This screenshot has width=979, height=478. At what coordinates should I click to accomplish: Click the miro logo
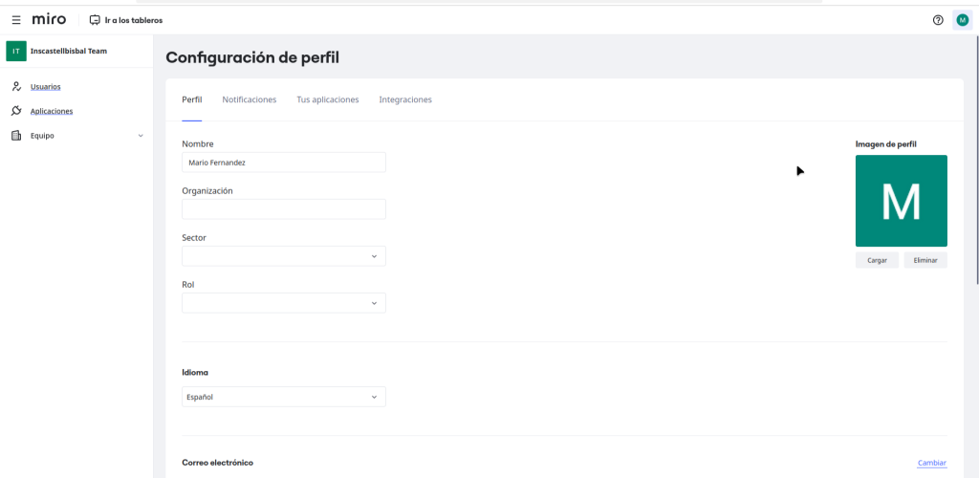click(x=49, y=19)
